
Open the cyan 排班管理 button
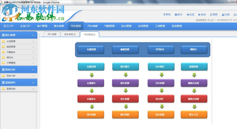pos(194,67)
